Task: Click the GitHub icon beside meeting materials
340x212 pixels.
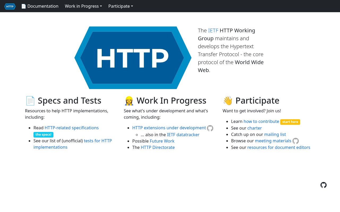Action: pos(295,141)
